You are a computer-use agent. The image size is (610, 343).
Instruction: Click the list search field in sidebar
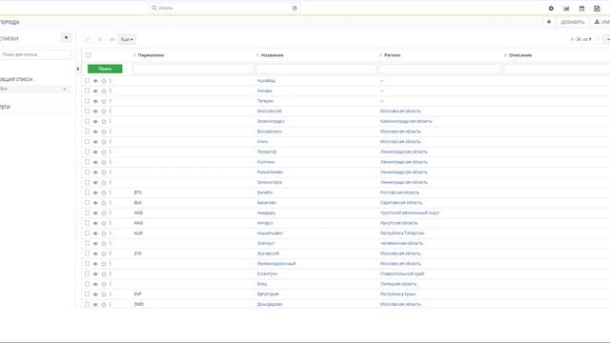tap(35, 54)
